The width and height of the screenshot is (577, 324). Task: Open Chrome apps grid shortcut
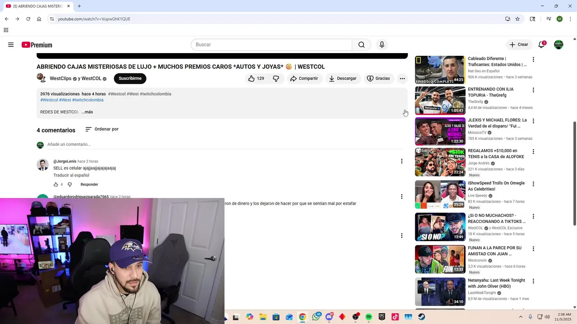6,30
